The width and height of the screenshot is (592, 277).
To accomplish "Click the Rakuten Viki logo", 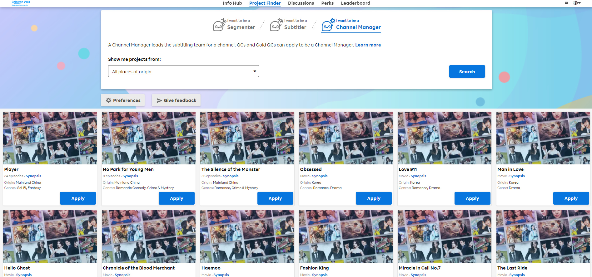I will pyautogui.click(x=21, y=3).
